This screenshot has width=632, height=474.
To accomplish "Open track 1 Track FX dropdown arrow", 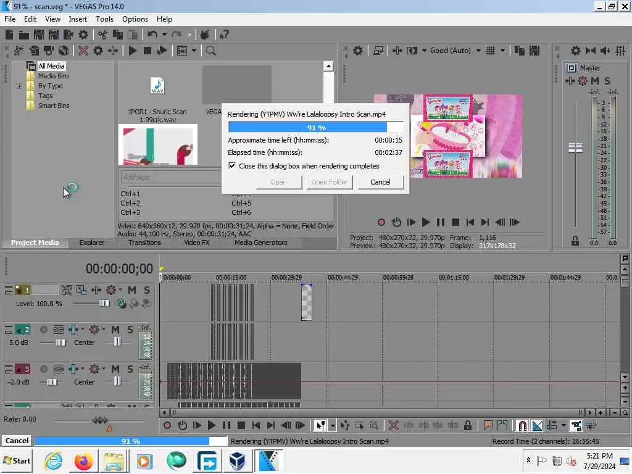I will coord(120,289).
